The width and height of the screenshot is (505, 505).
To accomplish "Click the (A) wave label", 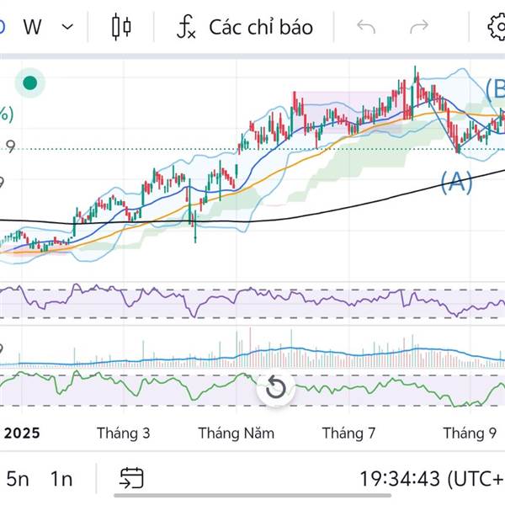I will (x=456, y=180).
